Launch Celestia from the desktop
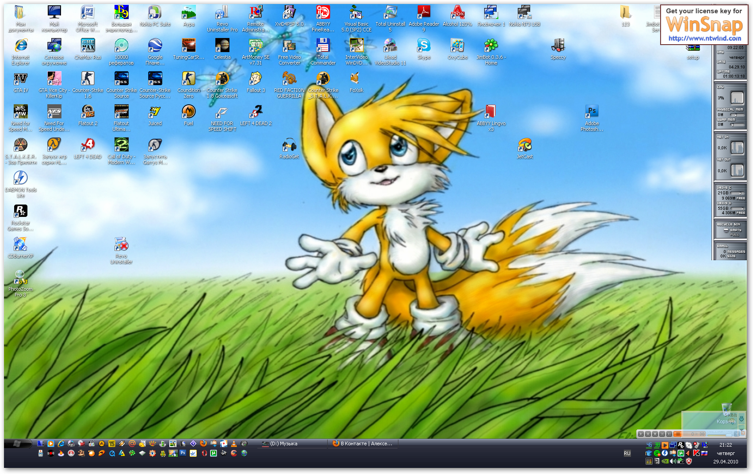The height and width of the screenshot is (474, 753). 222,49
